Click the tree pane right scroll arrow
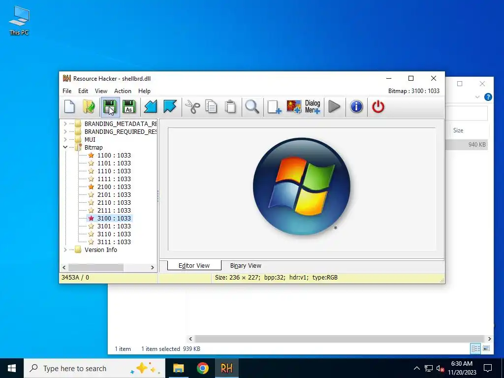This screenshot has height=378, width=504. 153,267
